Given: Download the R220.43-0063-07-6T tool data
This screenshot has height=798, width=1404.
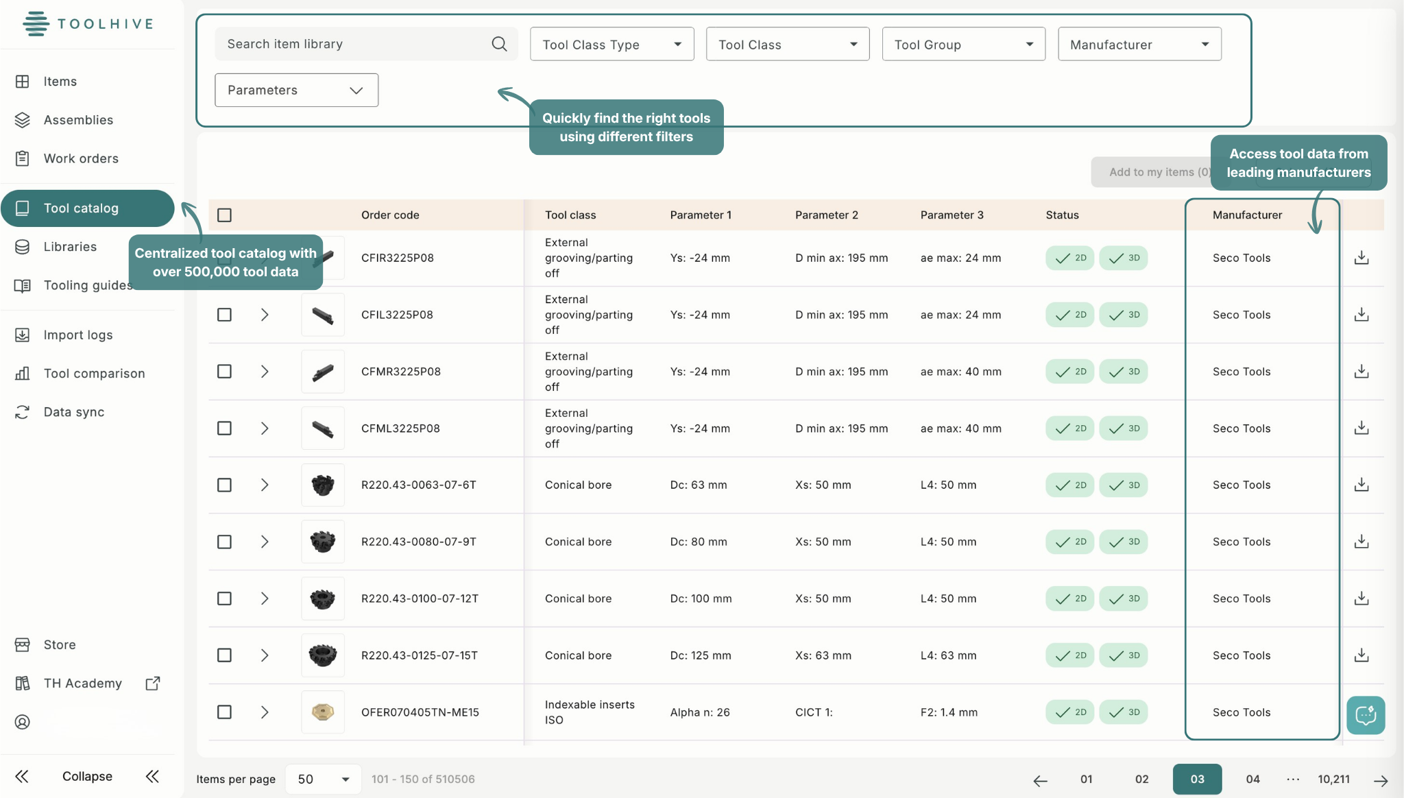Looking at the screenshot, I should (1361, 485).
